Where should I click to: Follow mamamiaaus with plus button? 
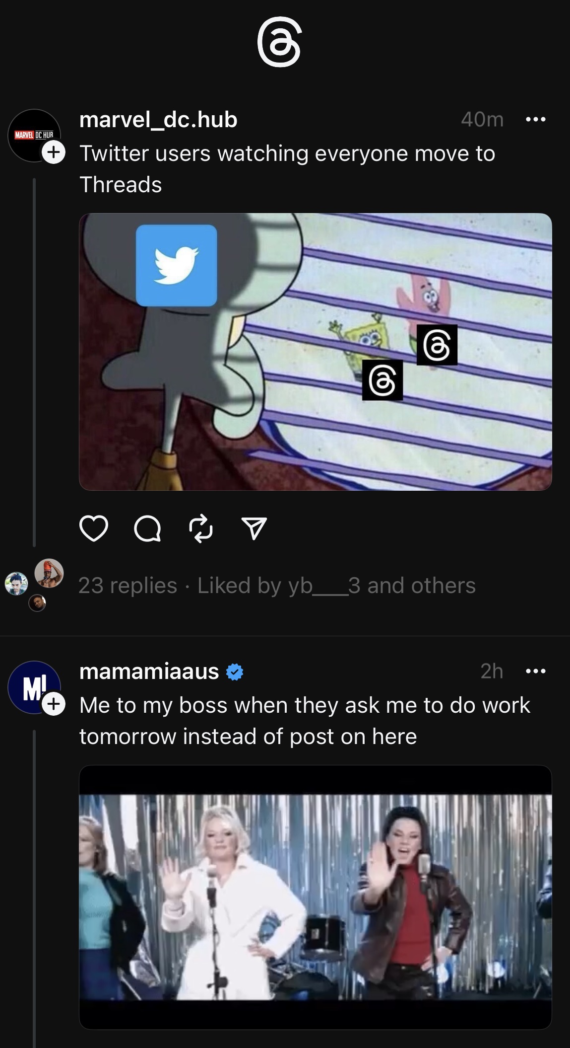click(54, 704)
